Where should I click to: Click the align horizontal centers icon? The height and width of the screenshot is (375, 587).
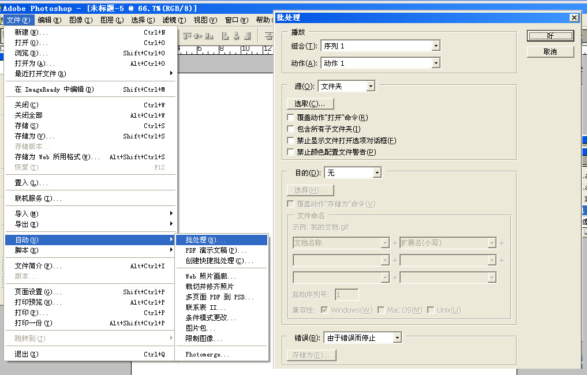(x=236, y=36)
